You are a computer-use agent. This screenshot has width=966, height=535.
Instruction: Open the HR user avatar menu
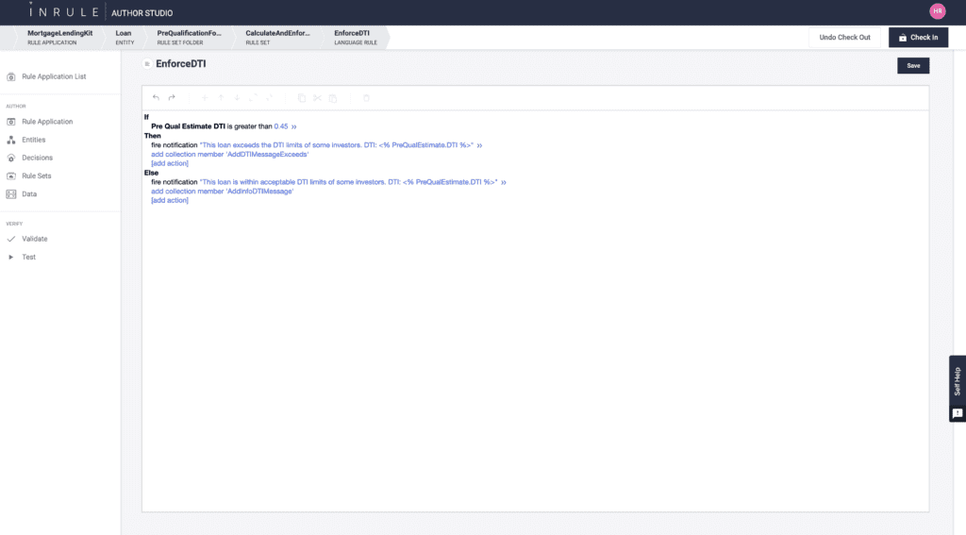(937, 11)
